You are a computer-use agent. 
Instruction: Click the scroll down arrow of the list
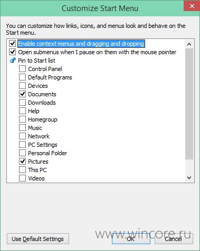coord(189,178)
